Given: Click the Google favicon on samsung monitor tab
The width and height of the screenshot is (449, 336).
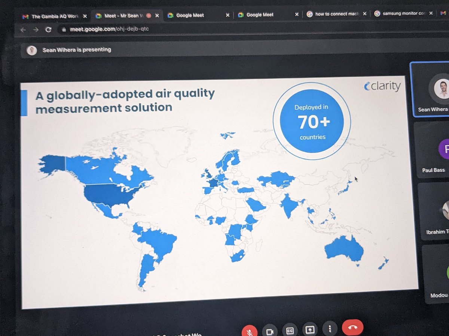Looking at the screenshot, I should coord(377,14).
